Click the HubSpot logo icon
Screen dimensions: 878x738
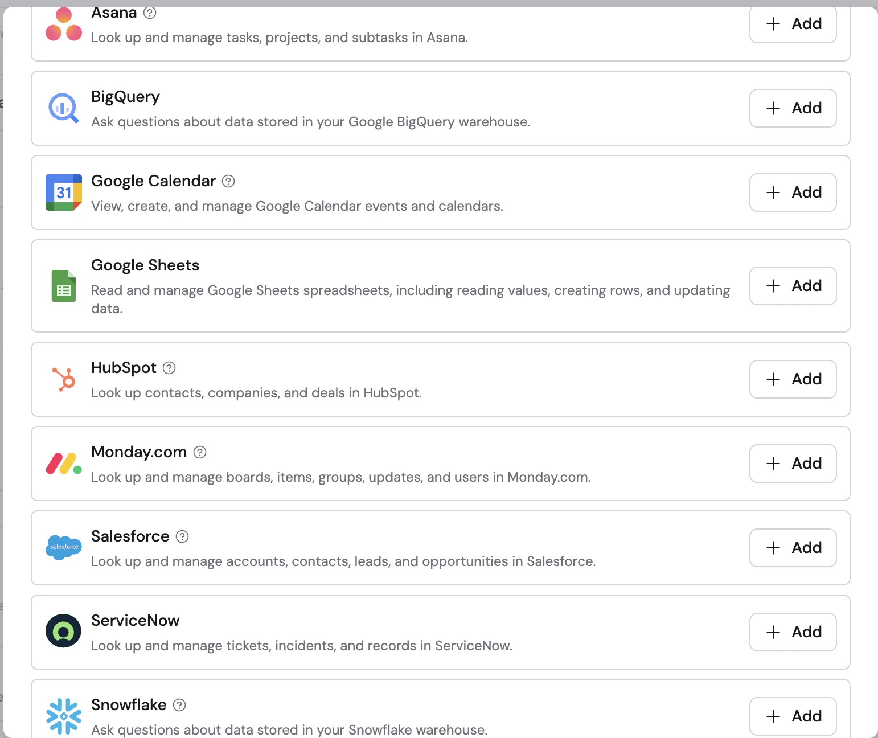[x=64, y=379]
